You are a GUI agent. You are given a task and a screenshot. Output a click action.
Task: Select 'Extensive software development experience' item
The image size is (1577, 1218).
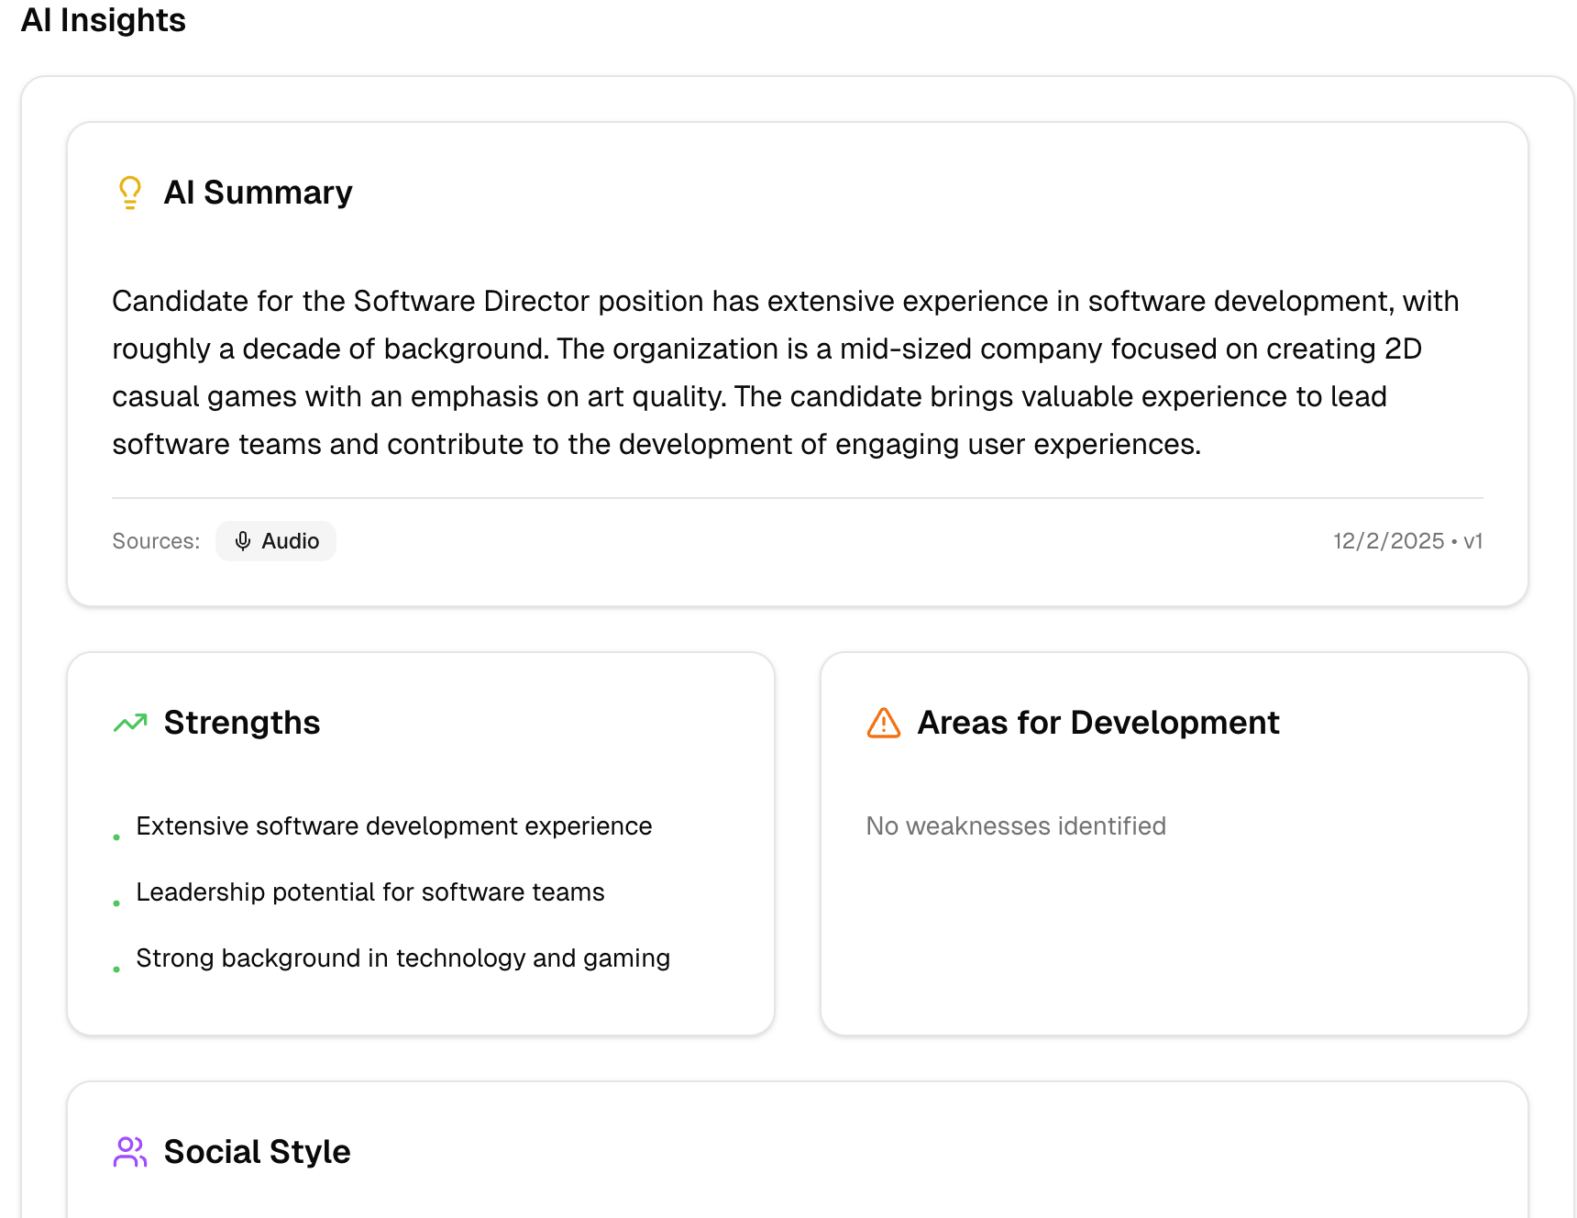pos(394,826)
